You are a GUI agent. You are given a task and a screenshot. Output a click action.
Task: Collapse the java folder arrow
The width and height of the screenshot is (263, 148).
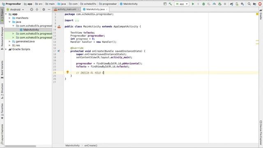coord(10,22)
